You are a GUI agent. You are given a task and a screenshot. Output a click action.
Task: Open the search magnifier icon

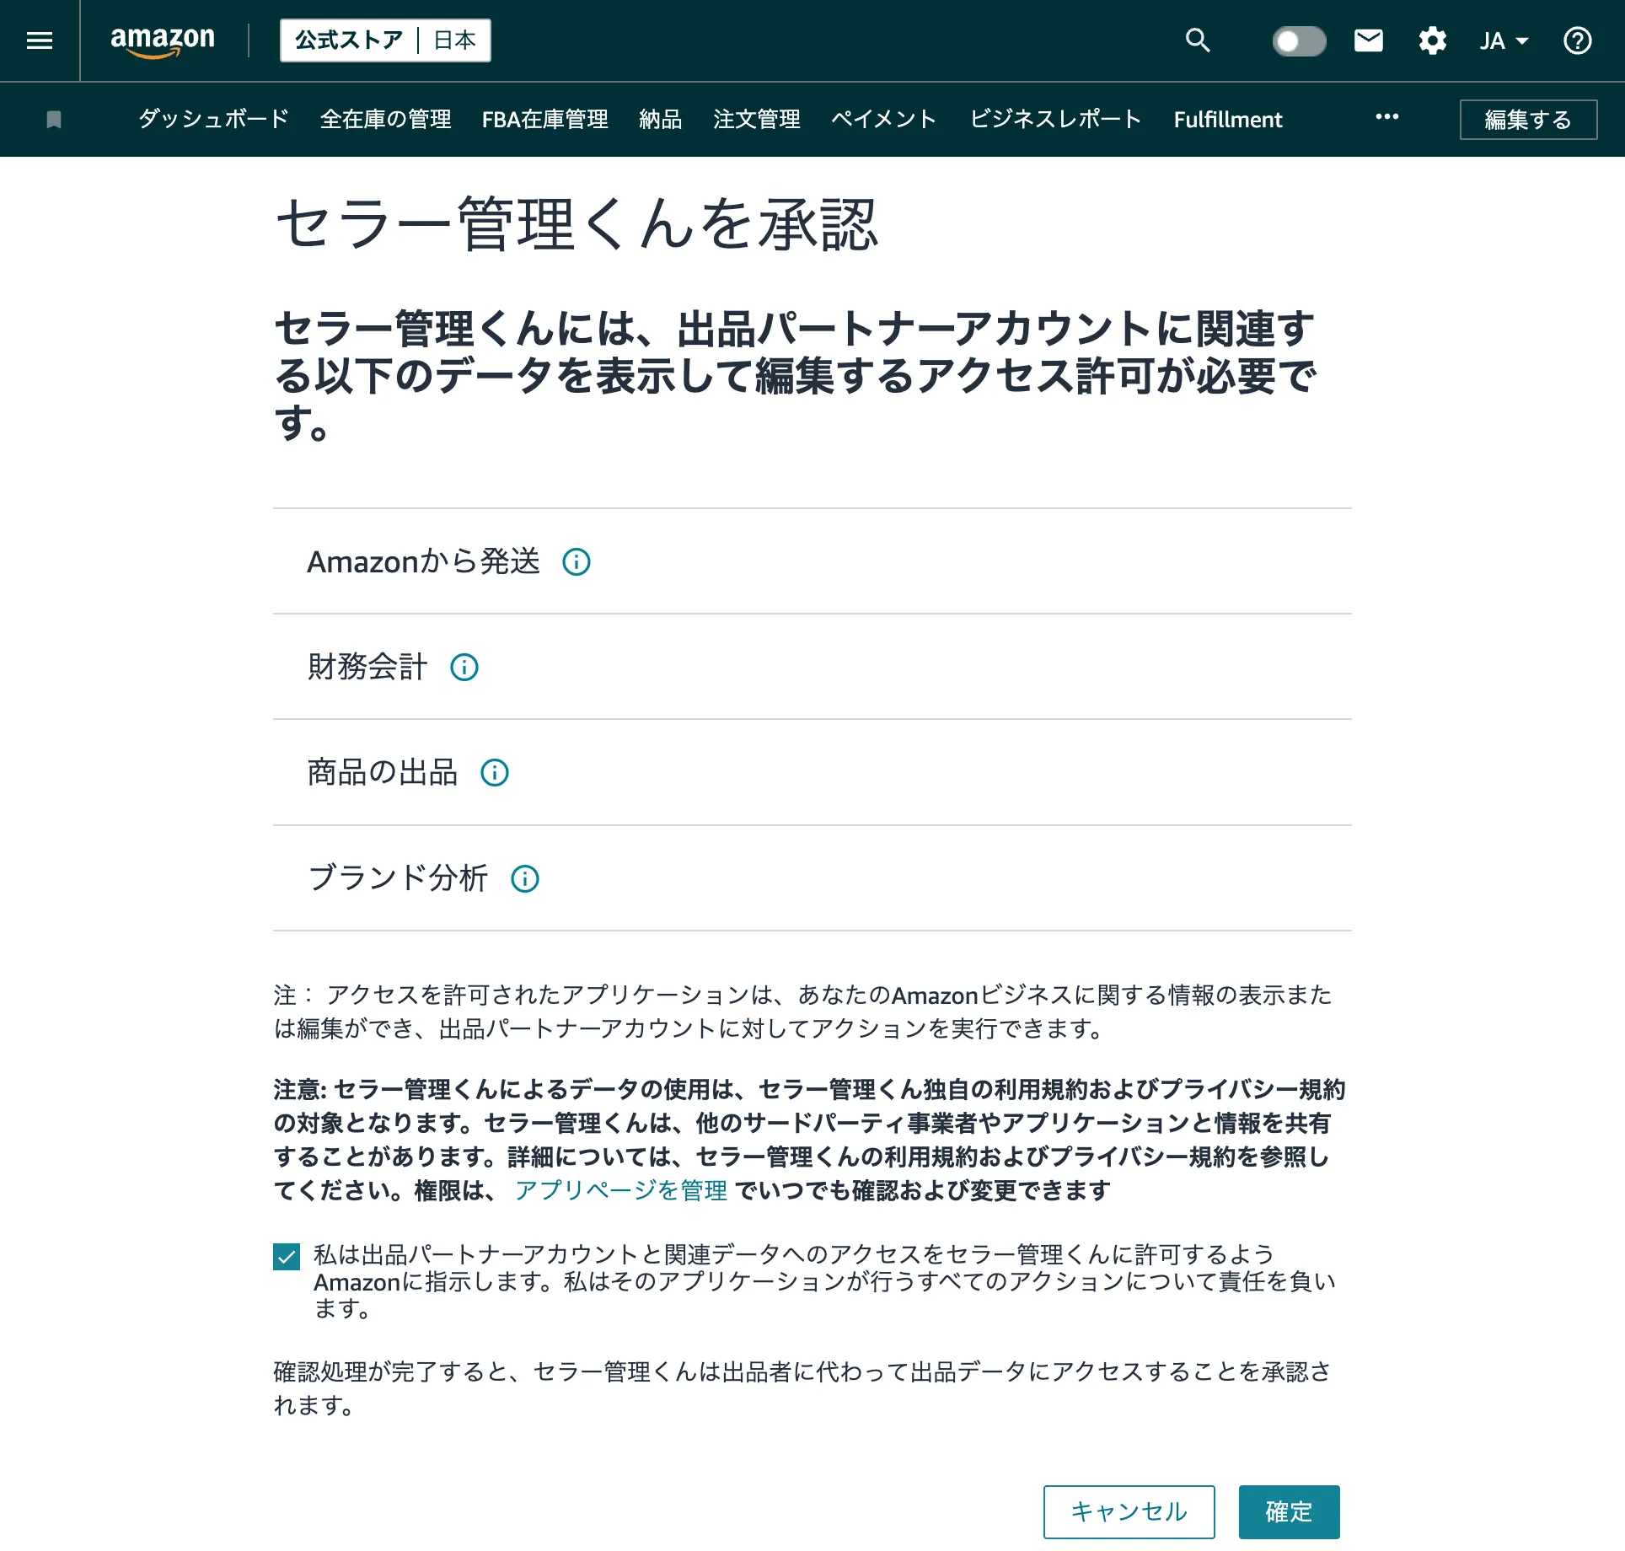coord(1198,40)
